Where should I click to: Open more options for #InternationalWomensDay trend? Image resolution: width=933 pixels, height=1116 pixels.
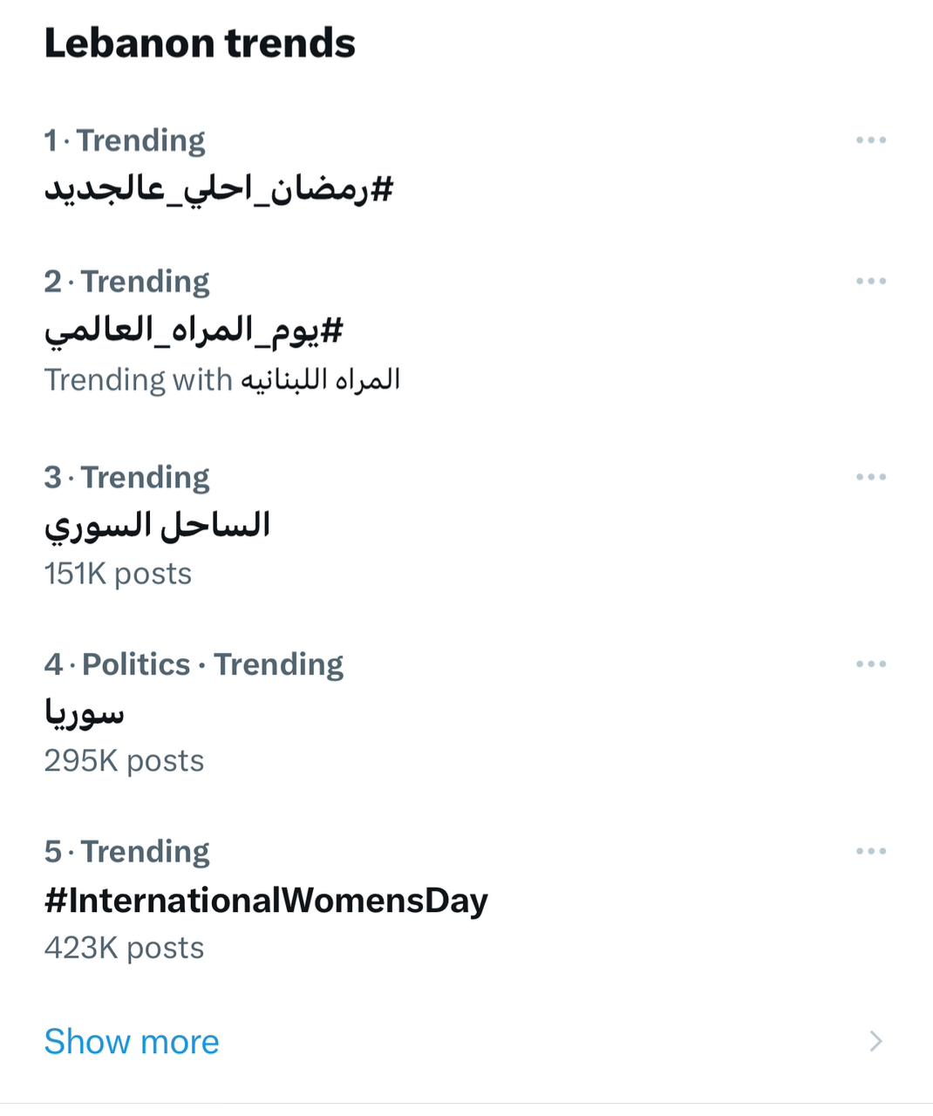click(x=870, y=851)
